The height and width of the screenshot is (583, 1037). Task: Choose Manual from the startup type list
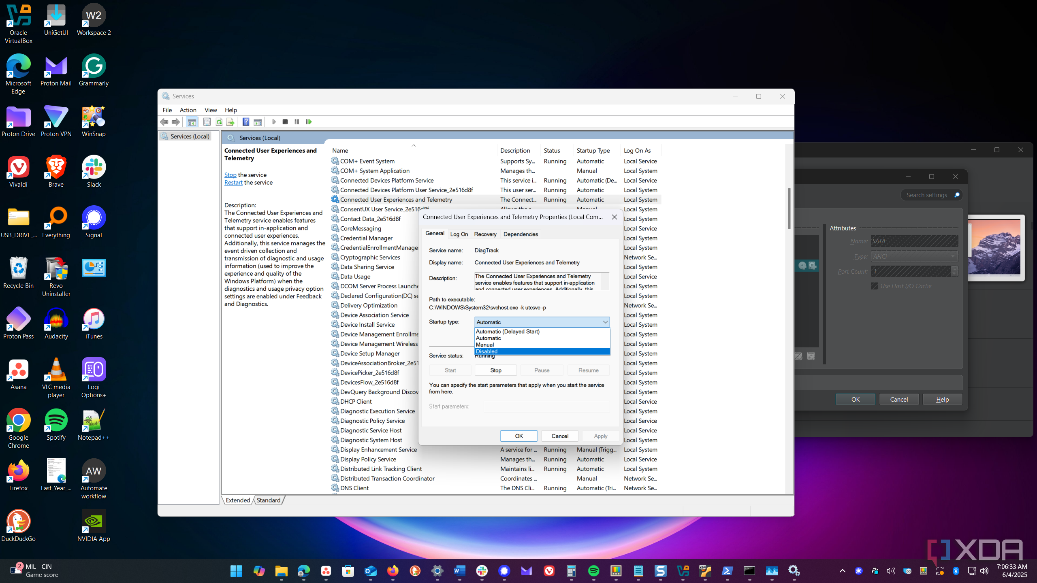click(x=485, y=345)
